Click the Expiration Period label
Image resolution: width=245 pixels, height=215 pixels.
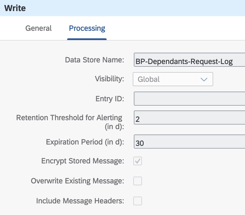(85, 142)
